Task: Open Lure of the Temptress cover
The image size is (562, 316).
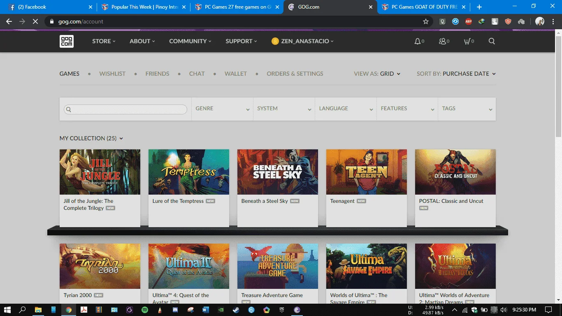Action: (x=189, y=172)
